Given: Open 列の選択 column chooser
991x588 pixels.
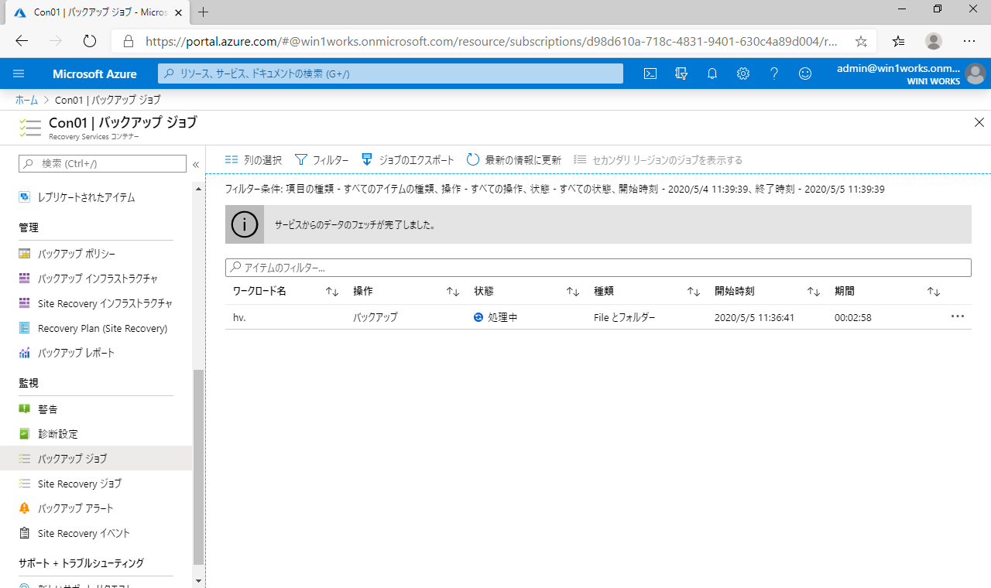Looking at the screenshot, I should pyautogui.click(x=253, y=160).
